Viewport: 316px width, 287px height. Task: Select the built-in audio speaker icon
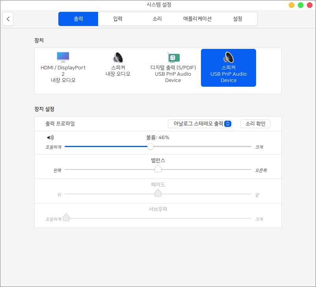[x=118, y=58]
